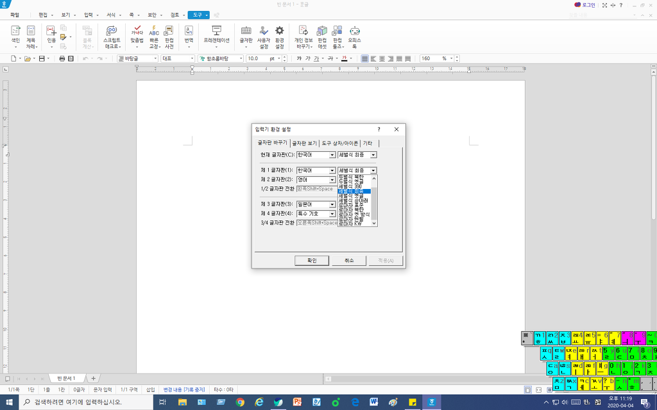Switch to the 글자판 보기 tab
This screenshot has height=410, width=657.
[x=305, y=143]
